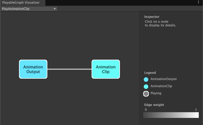The image size is (203, 125).
Task: Click the AnimationClip legend label
Action: click(x=161, y=86)
